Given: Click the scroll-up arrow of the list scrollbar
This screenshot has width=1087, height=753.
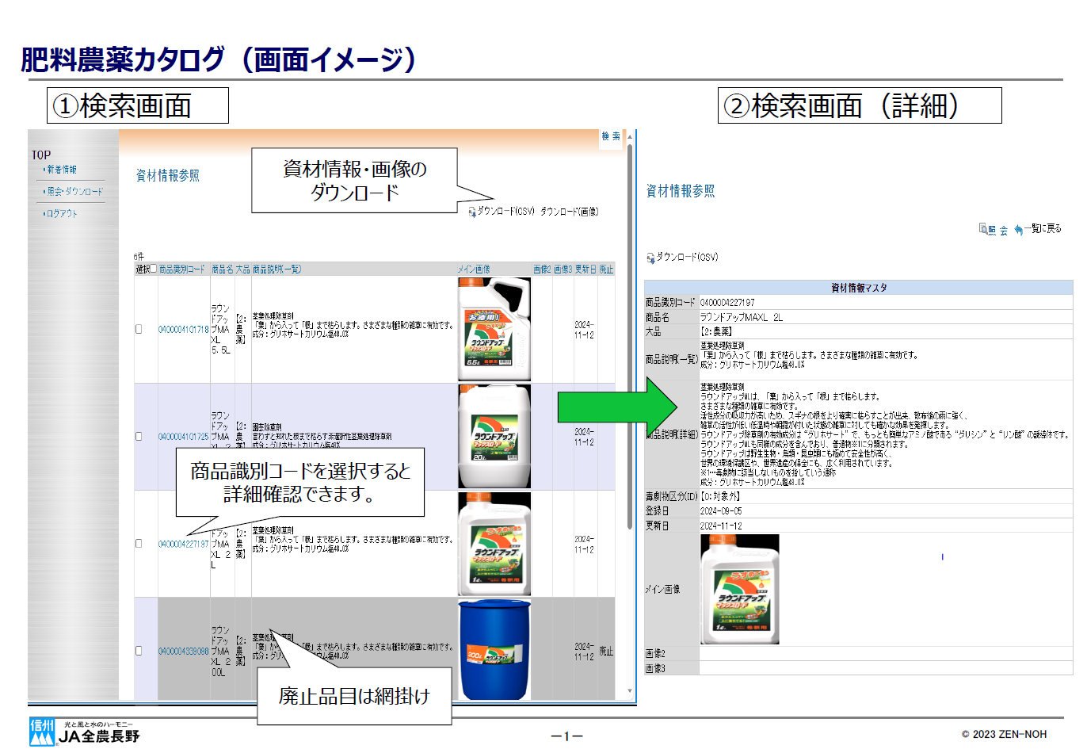Looking at the screenshot, I should click(630, 137).
